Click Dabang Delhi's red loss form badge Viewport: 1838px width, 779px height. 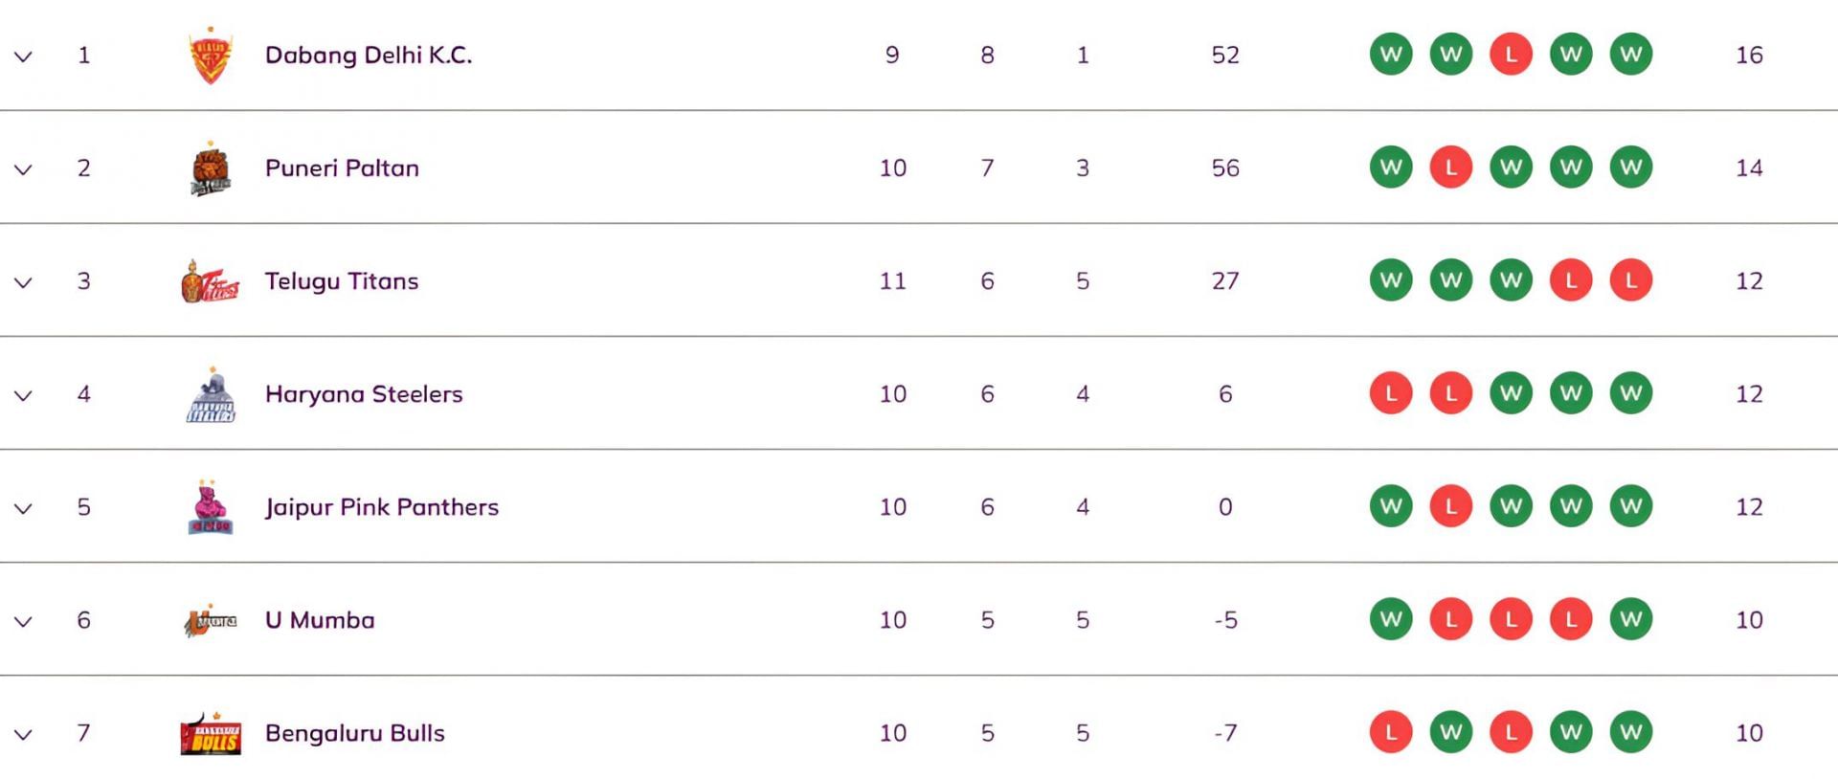(x=1511, y=55)
